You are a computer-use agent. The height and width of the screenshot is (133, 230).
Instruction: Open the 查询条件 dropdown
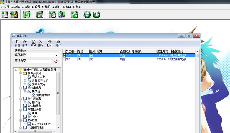coord(57,55)
